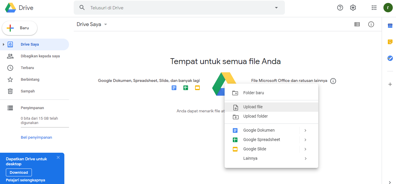
Task: Click Google Spreadsheet icon in menu
Action: pos(235,140)
